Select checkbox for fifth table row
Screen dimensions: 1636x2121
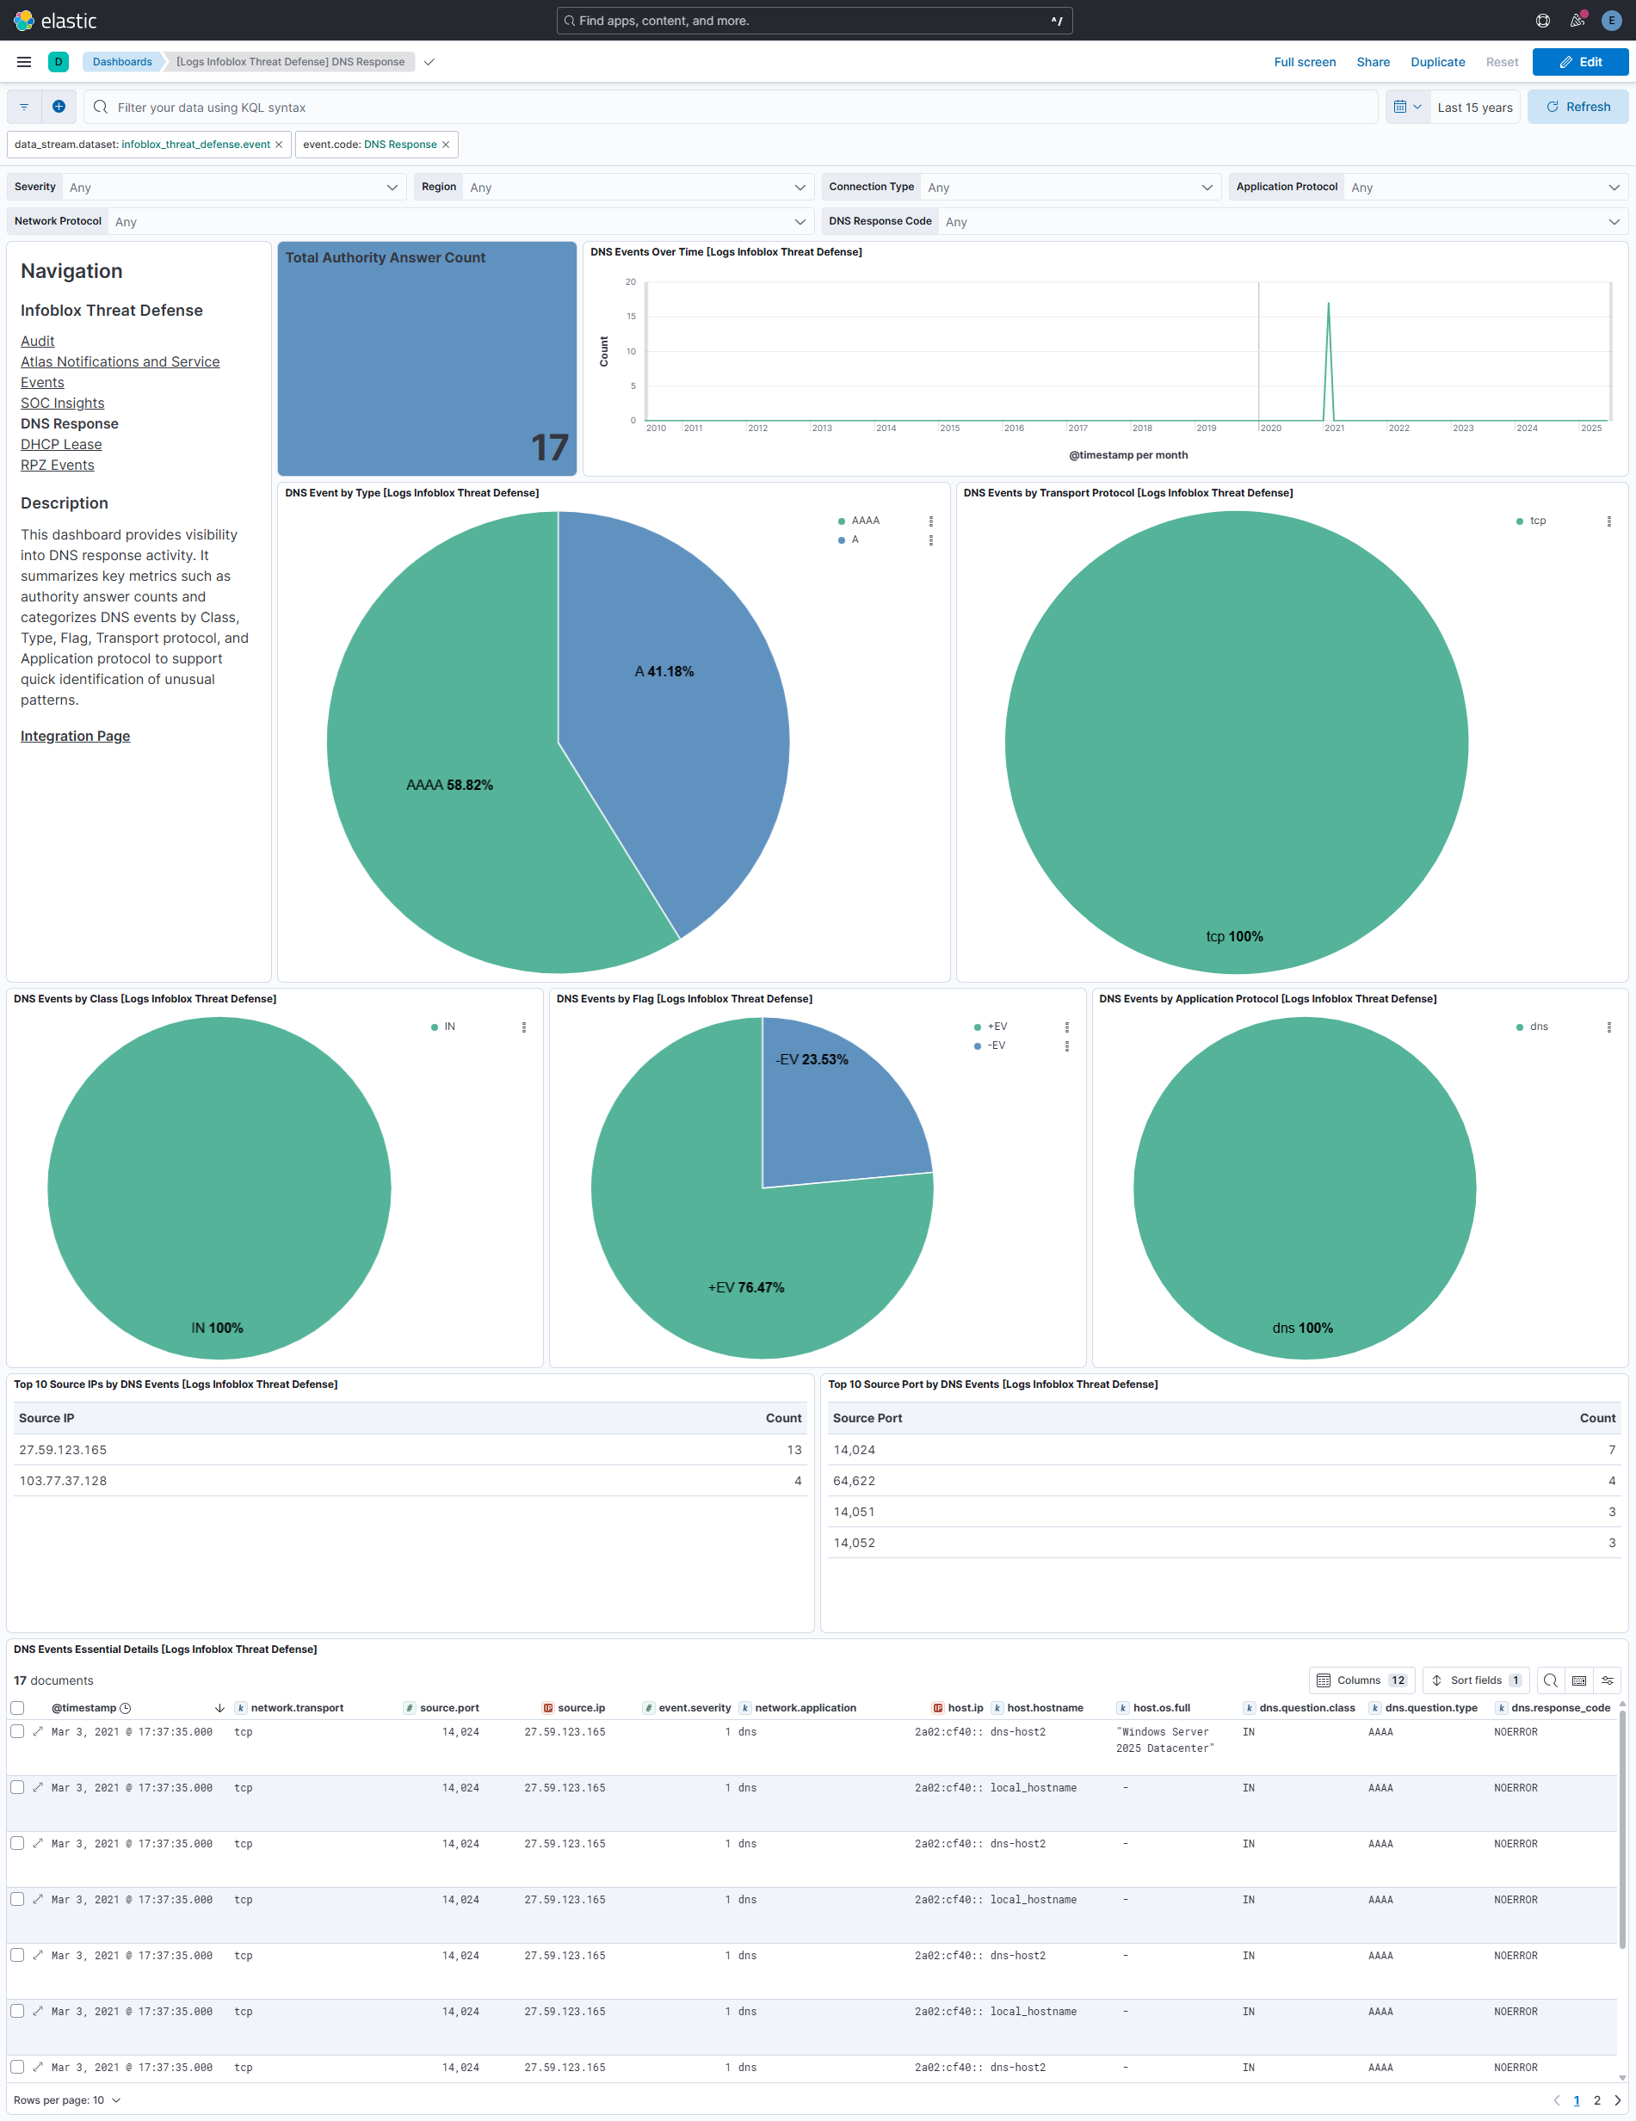pos(17,1955)
